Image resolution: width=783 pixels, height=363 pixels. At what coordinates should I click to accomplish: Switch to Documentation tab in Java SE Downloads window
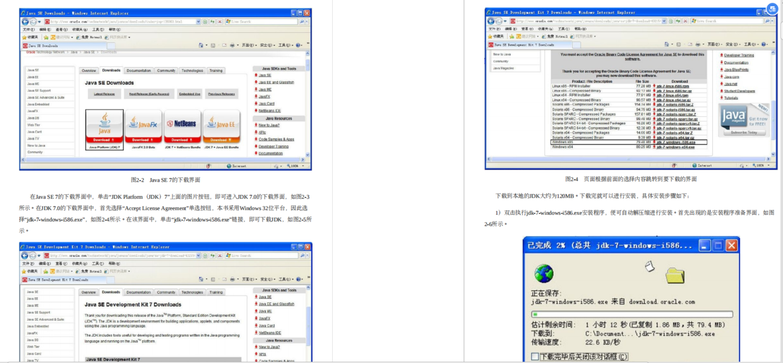[138, 71]
